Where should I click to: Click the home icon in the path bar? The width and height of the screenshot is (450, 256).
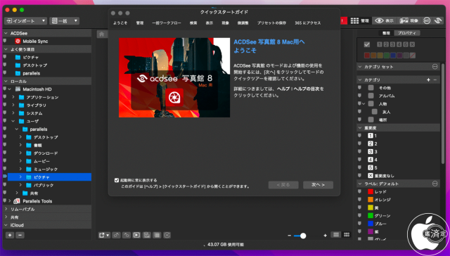pos(101,34)
